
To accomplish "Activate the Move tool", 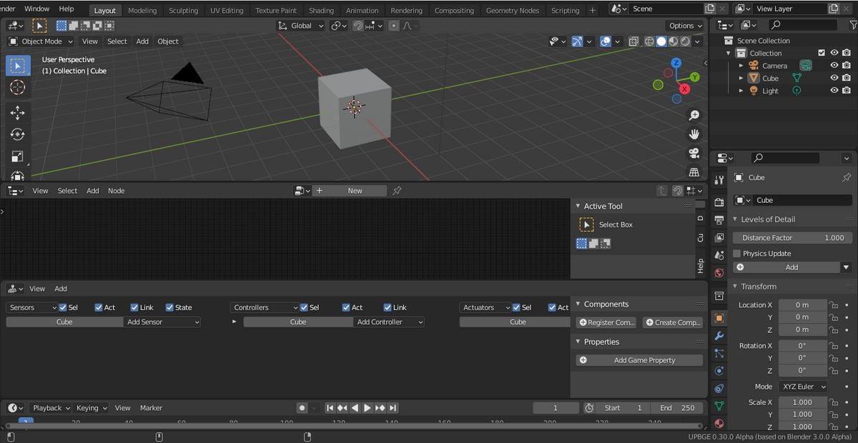I will [x=18, y=113].
